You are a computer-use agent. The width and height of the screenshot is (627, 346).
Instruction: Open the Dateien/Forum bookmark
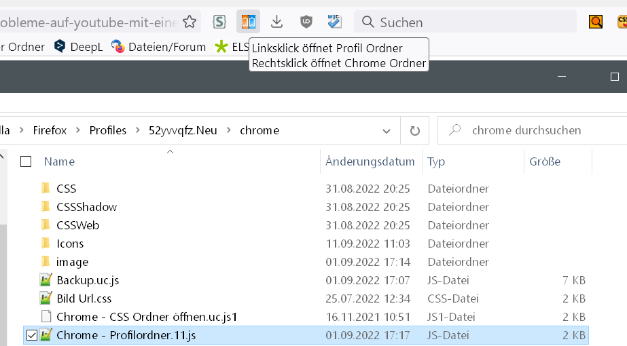tap(159, 47)
